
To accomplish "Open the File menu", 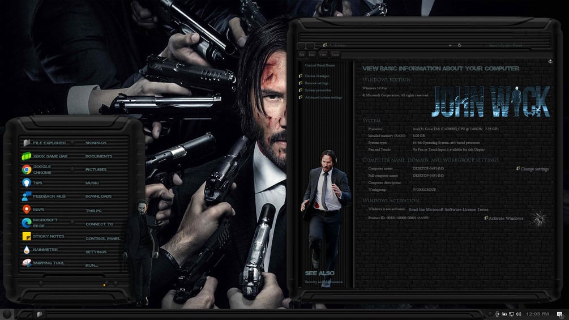I will click(302, 55).
